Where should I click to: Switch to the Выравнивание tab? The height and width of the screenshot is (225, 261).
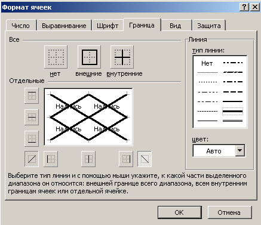pyautogui.click(x=64, y=26)
